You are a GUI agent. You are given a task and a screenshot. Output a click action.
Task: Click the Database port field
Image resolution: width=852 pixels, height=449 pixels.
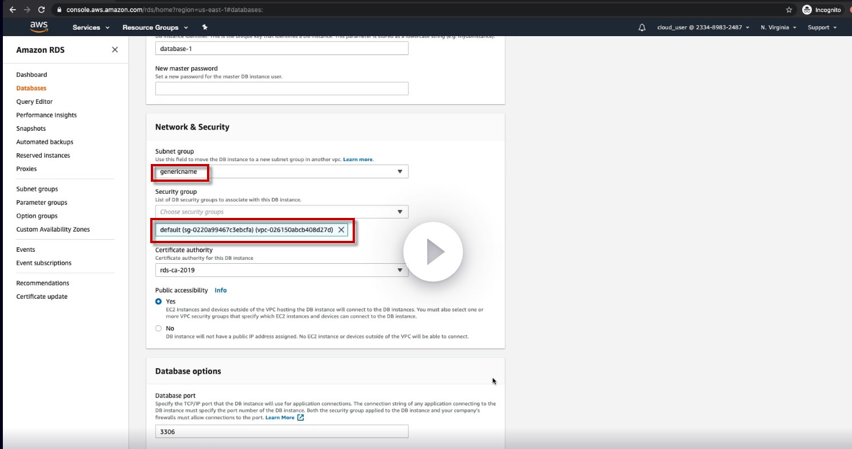point(282,431)
